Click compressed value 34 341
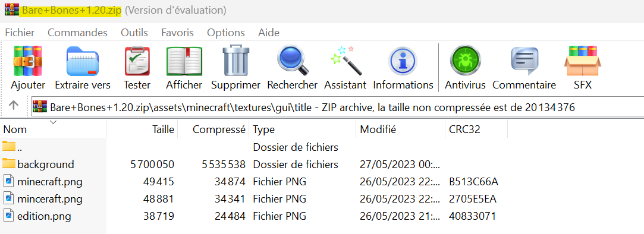644x234 pixels. click(x=230, y=199)
